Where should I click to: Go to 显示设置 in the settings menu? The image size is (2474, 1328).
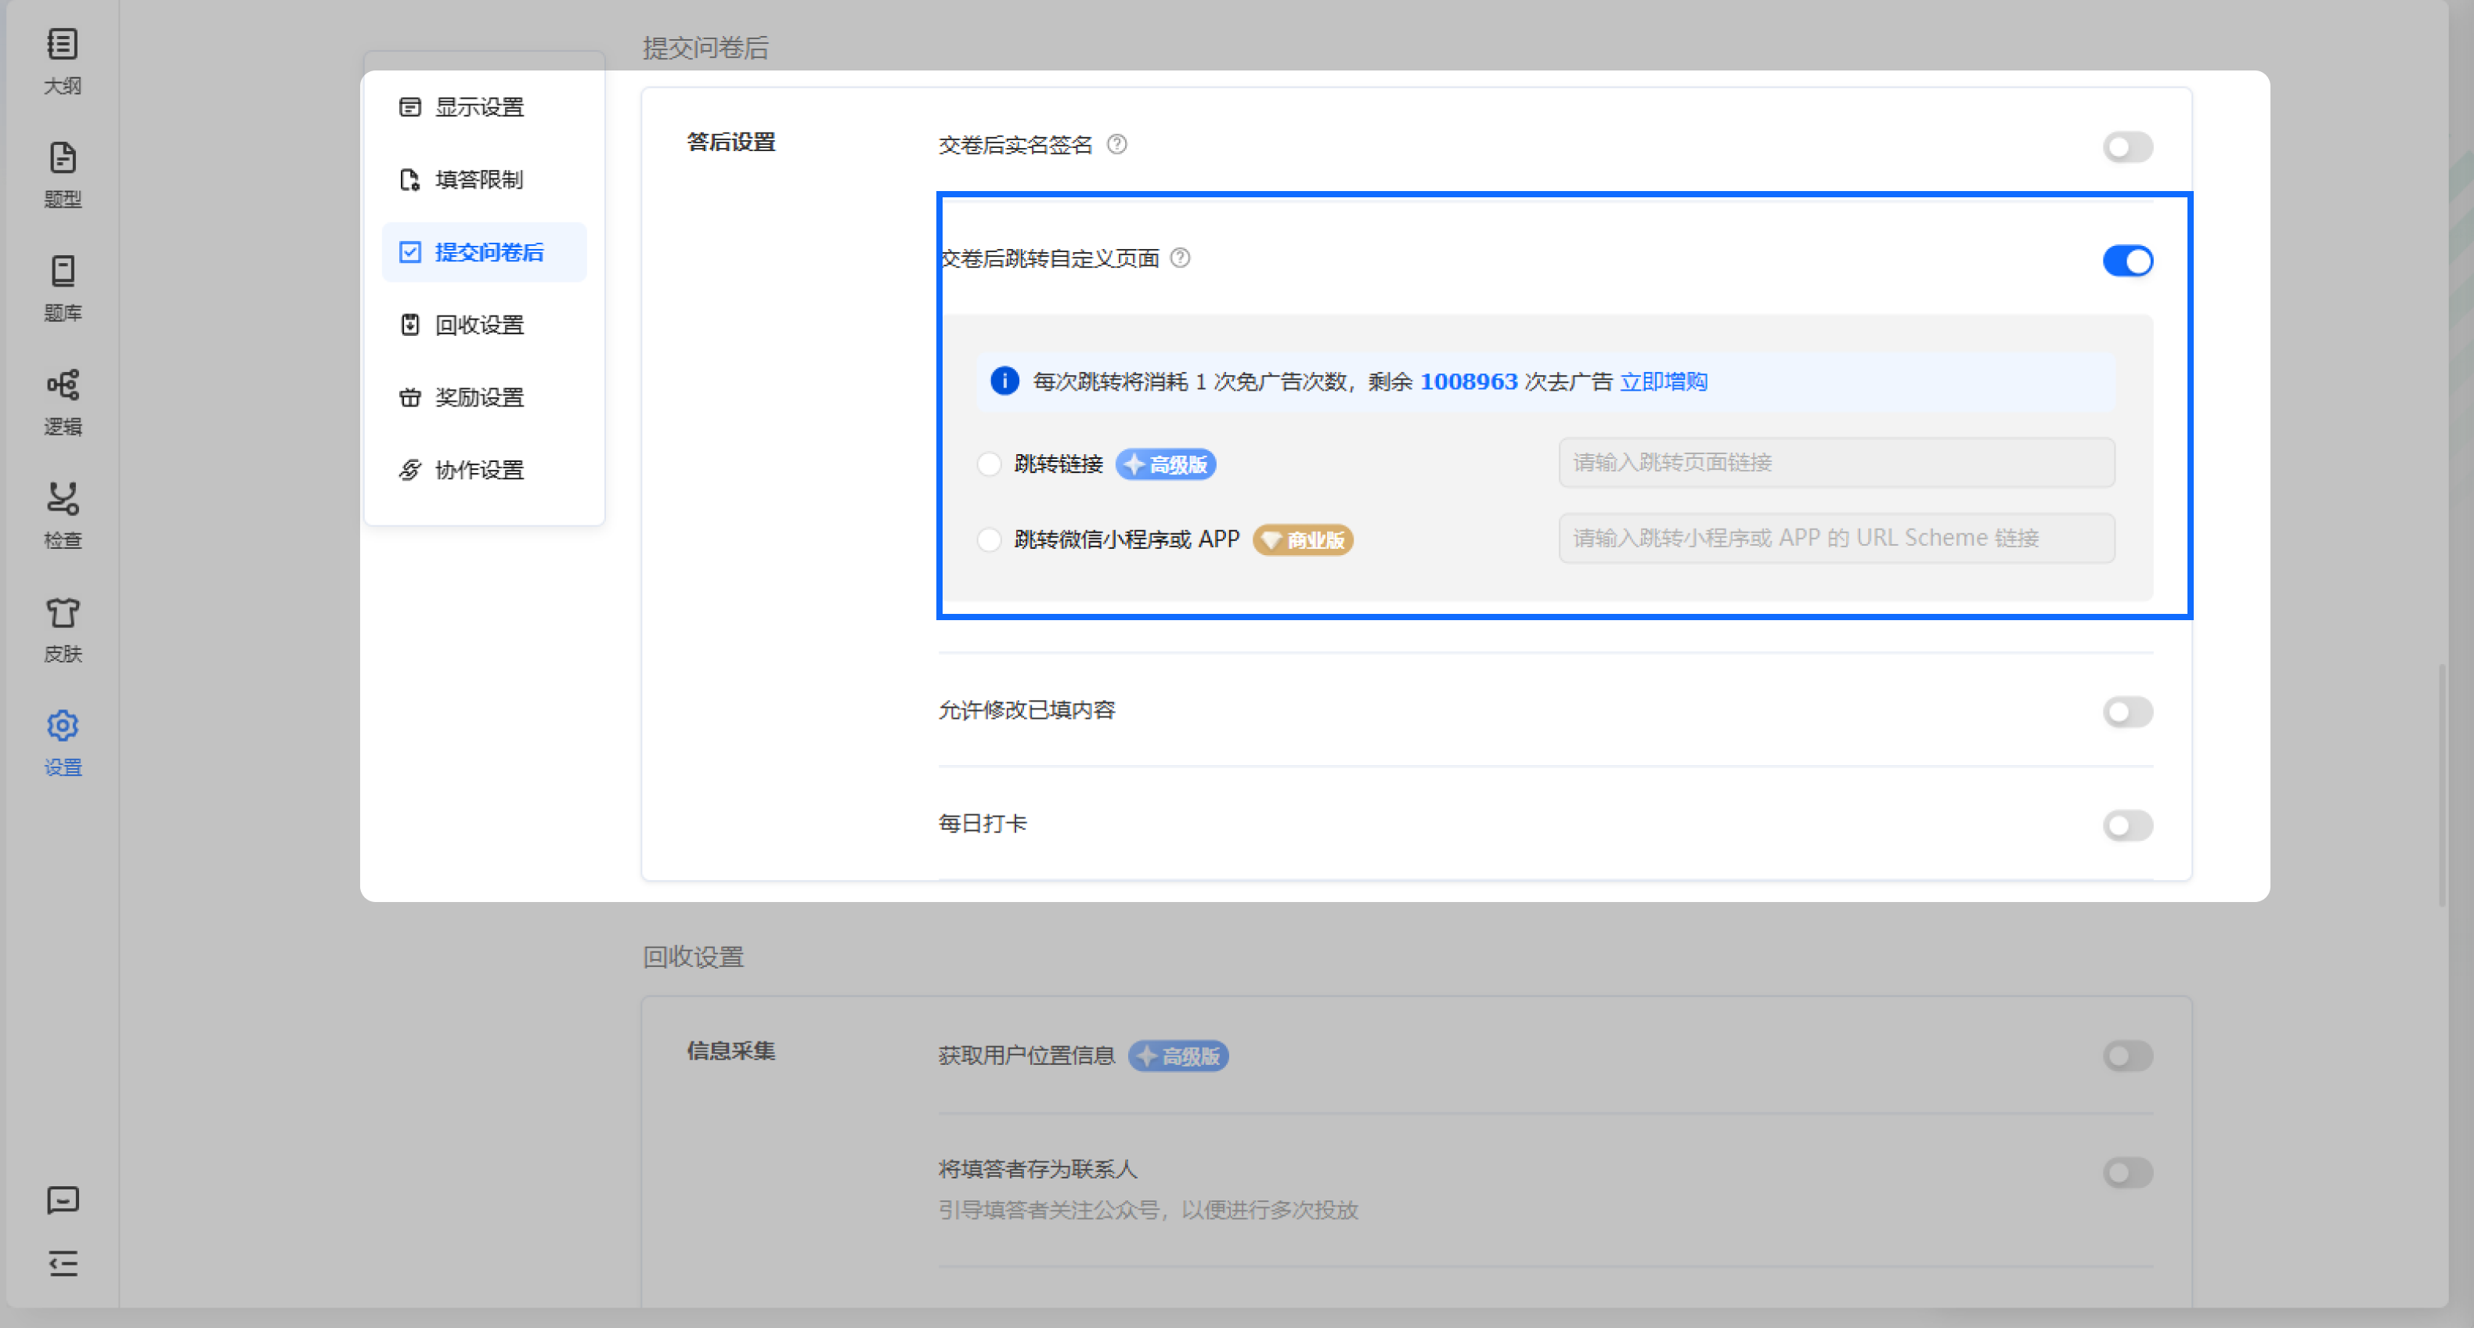484,106
